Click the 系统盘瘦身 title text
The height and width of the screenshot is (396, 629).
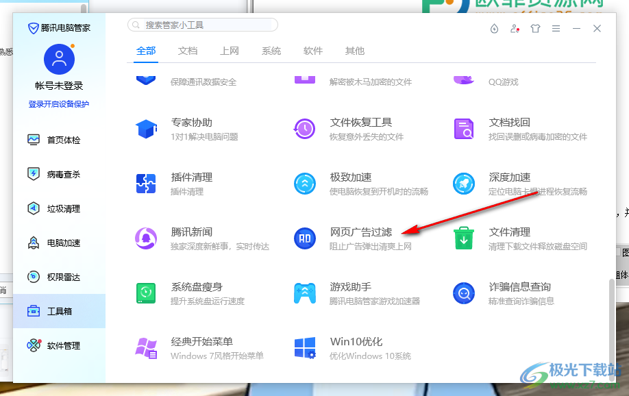[x=197, y=287]
